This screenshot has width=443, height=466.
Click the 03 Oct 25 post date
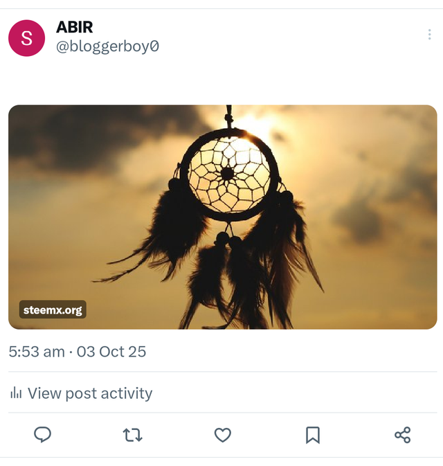point(111,351)
